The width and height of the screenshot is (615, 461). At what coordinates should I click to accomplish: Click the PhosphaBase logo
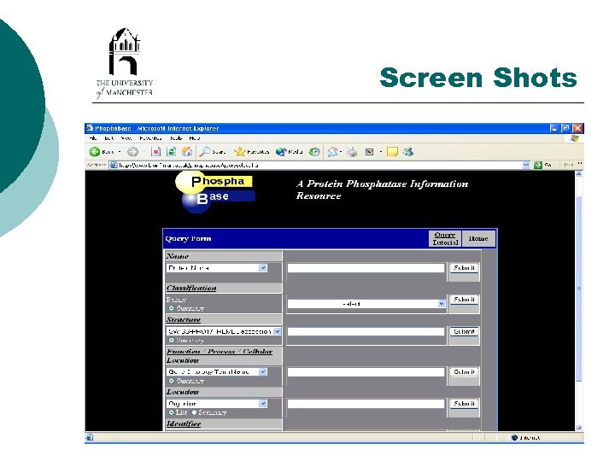tap(215, 192)
